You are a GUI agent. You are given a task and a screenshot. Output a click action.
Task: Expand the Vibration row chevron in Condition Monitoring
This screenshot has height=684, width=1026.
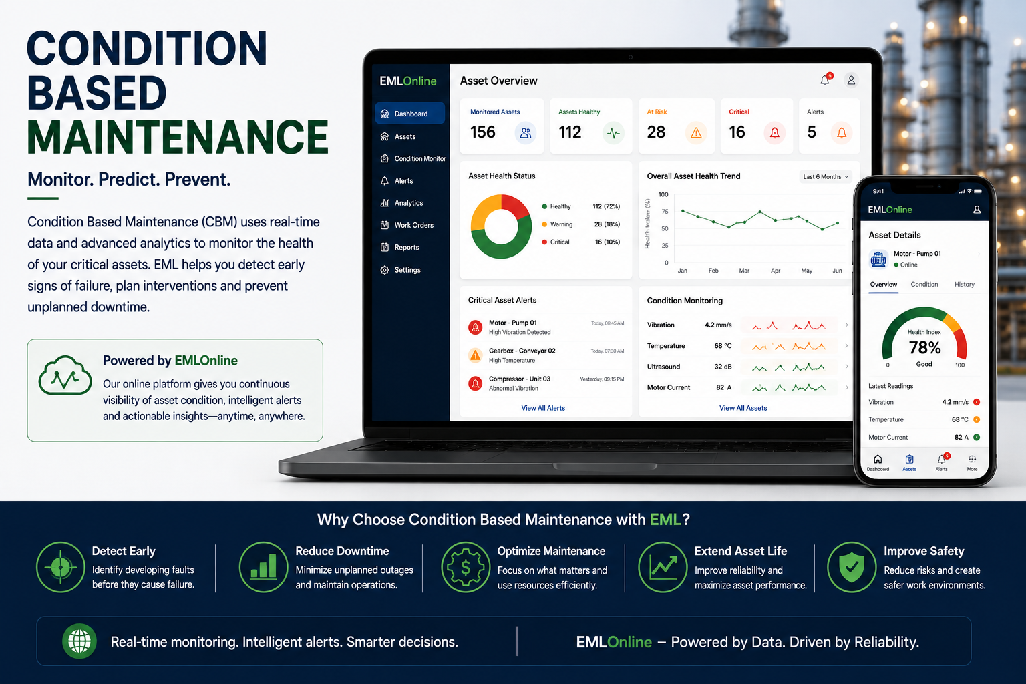point(846,325)
